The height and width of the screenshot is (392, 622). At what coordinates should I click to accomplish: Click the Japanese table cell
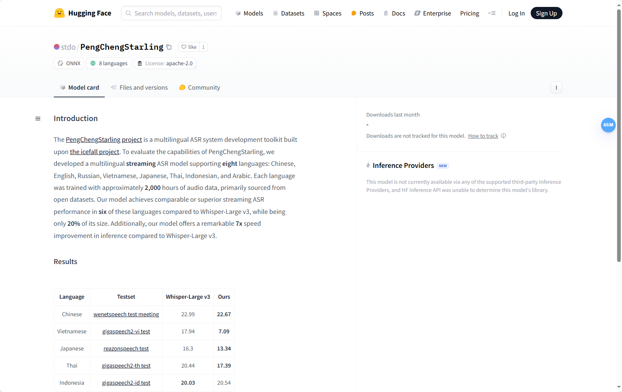click(x=72, y=348)
